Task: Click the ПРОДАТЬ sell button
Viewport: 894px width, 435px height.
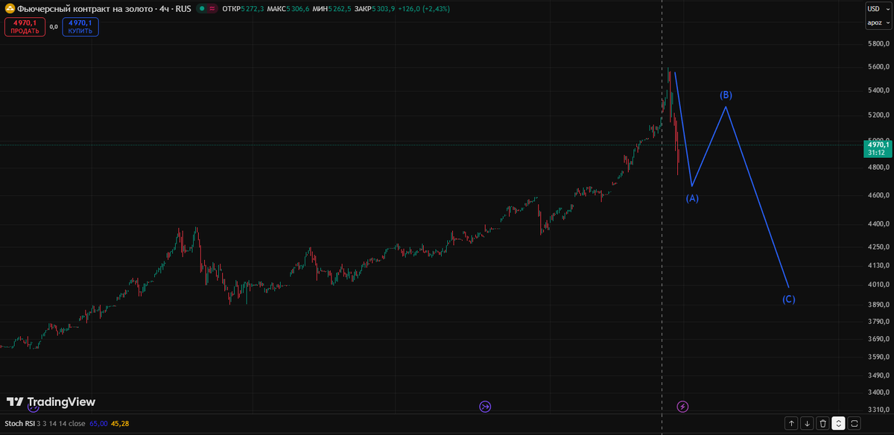Action: 25,27
